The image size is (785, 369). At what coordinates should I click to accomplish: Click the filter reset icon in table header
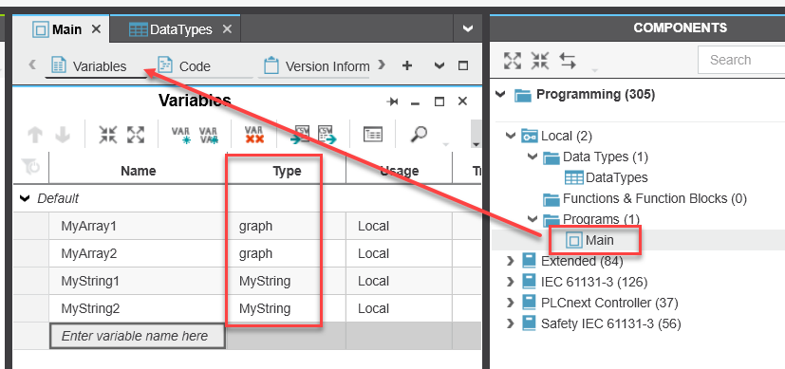click(31, 167)
